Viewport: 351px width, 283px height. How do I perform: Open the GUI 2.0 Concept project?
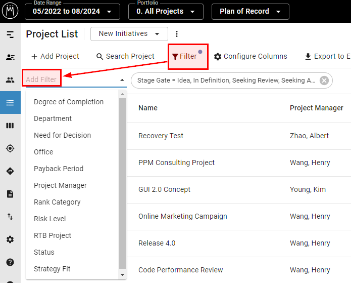164,189
